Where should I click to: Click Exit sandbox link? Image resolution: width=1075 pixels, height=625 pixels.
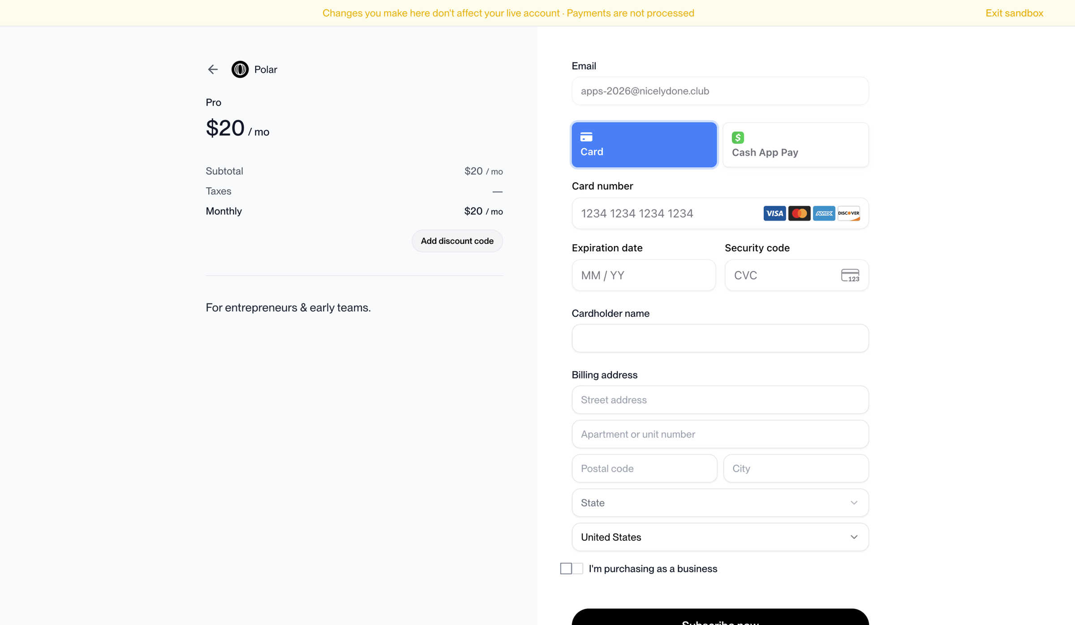(1014, 13)
